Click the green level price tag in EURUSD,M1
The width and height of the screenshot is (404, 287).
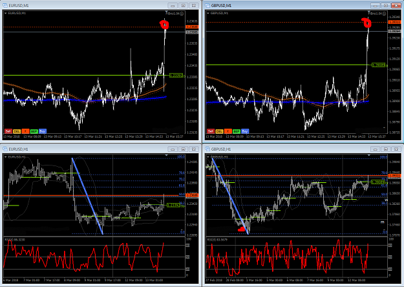[x=176, y=76]
